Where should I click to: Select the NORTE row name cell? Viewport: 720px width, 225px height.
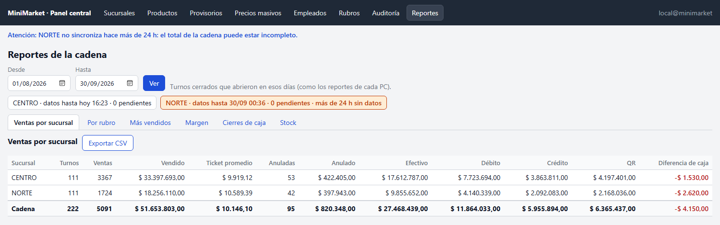coord(22,193)
